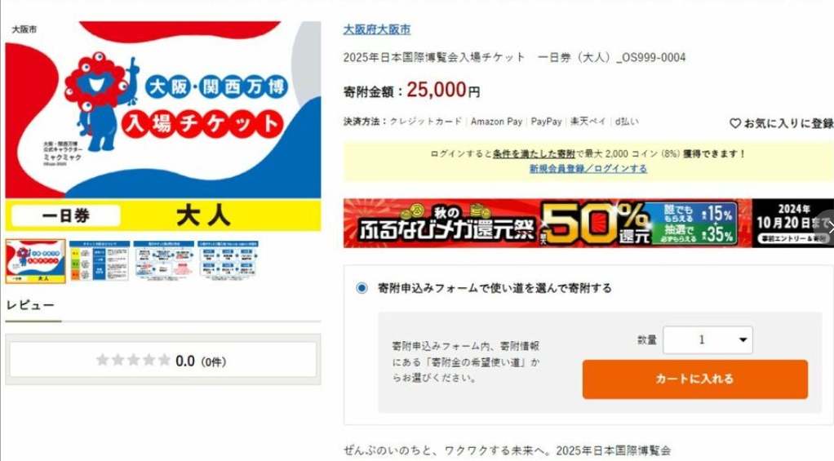Click the お気に入りに登録 text
The image size is (834, 461).
click(788, 123)
